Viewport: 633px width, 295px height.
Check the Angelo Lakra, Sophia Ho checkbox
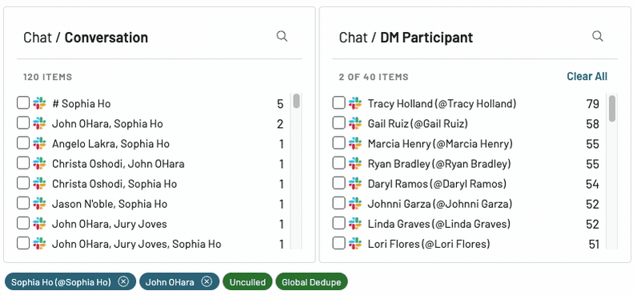(x=23, y=143)
